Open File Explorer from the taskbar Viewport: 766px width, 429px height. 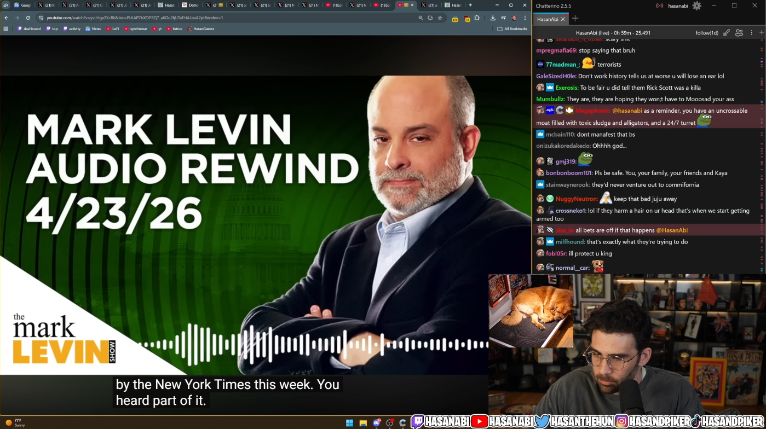pyautogui.click(x=363, y=423)
